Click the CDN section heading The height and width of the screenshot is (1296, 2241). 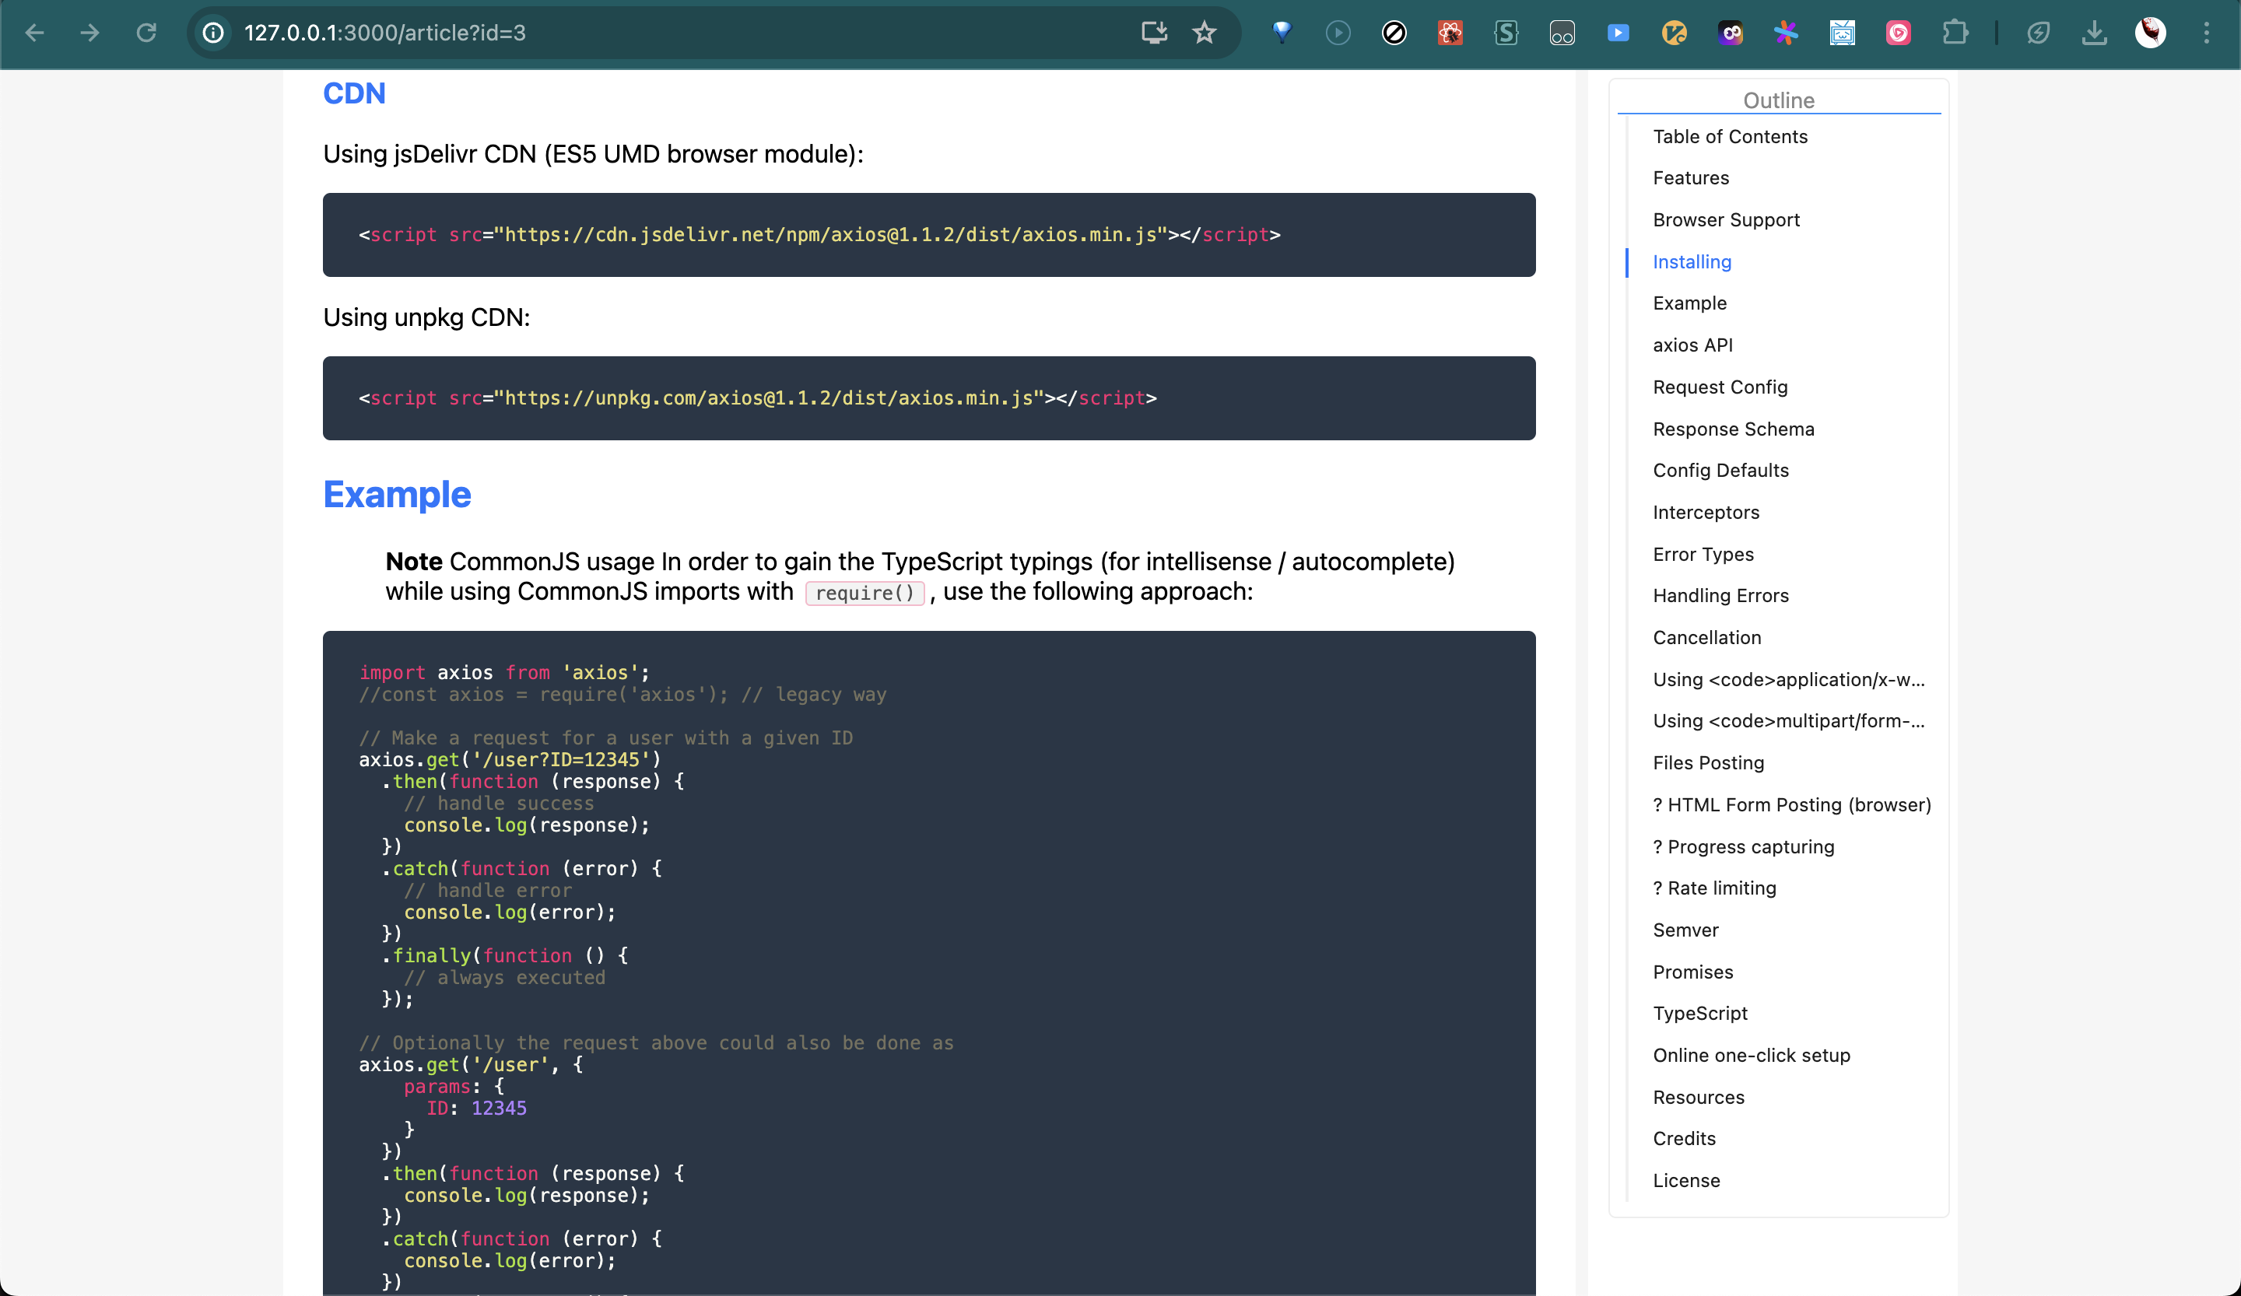pyautogui.click(x=354, y=93)
